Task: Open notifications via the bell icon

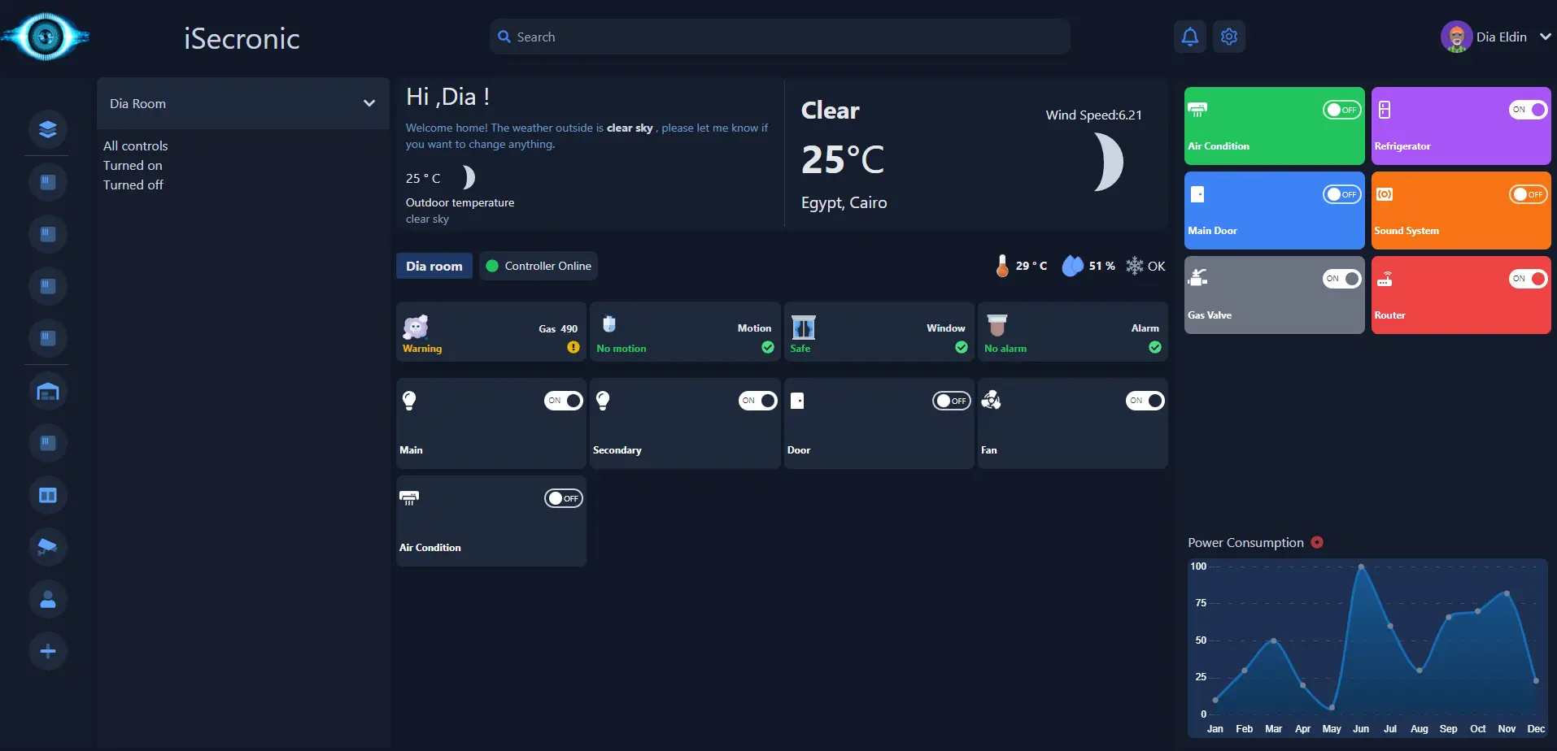Action: click(x=1189, y=36)
